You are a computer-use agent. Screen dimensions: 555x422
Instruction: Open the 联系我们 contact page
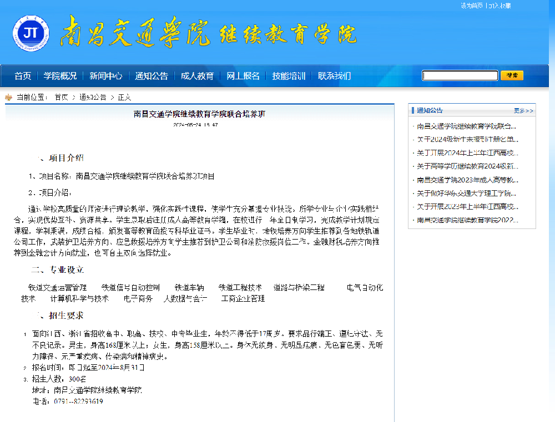[334, 76]
